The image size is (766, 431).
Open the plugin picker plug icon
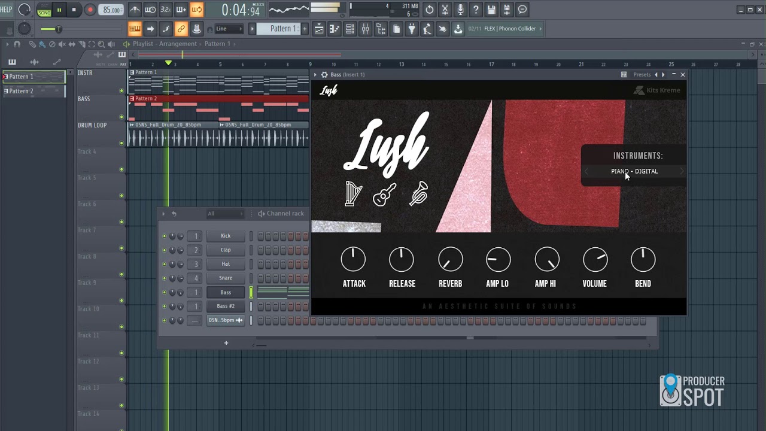coord(412,29)
